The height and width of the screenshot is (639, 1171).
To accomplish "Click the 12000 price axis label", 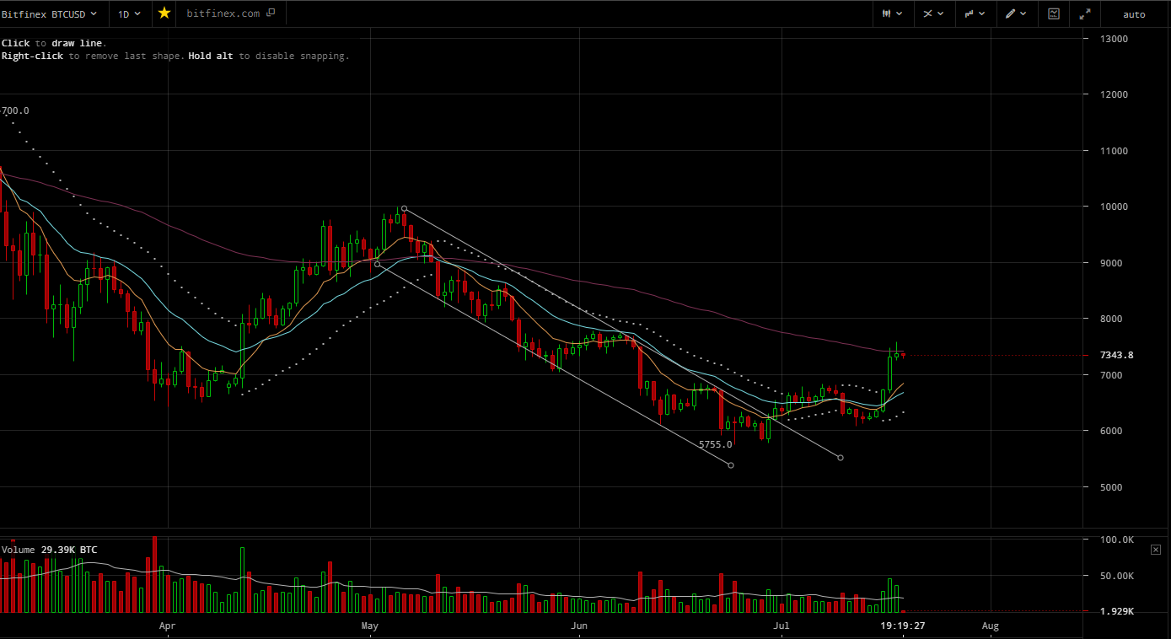I will click(1115, 94).
